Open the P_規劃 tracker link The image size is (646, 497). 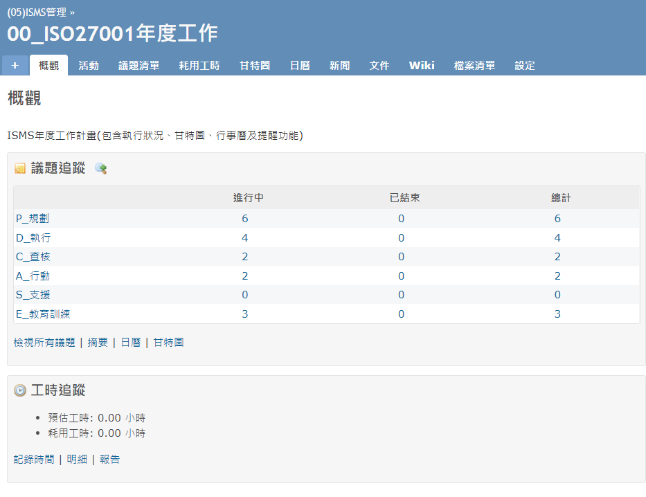33,218
